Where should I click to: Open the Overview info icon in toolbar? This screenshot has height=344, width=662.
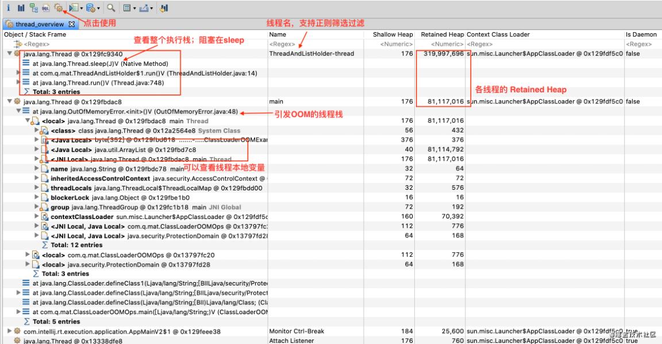coord(8,8)
